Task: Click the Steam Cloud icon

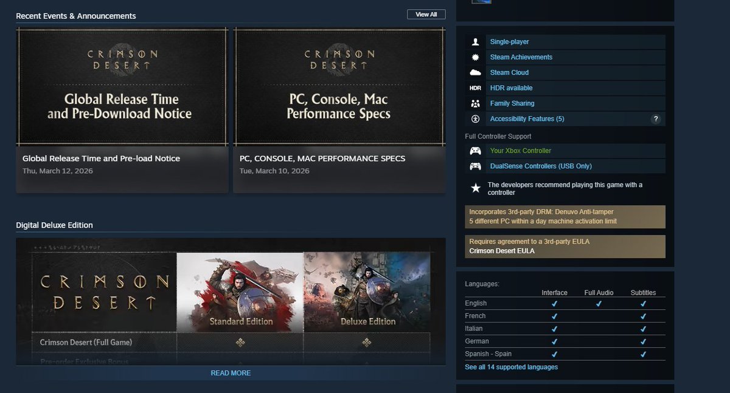Action: pyautogui.click(x=476, y=72)
